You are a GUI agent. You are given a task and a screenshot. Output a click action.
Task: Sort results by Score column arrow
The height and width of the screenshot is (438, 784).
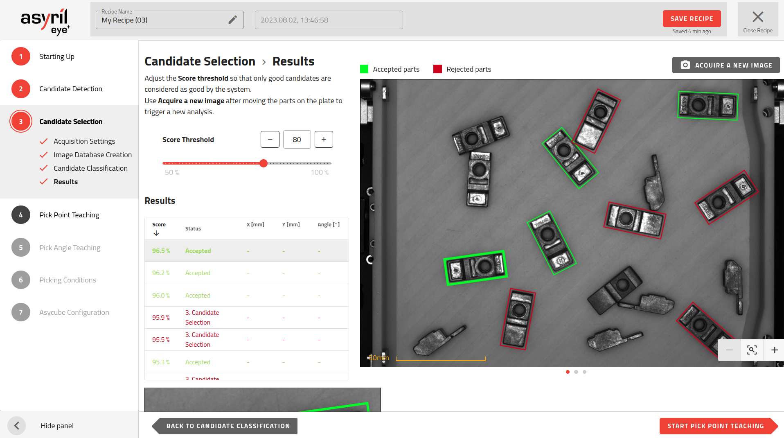(x=156, y=233)
